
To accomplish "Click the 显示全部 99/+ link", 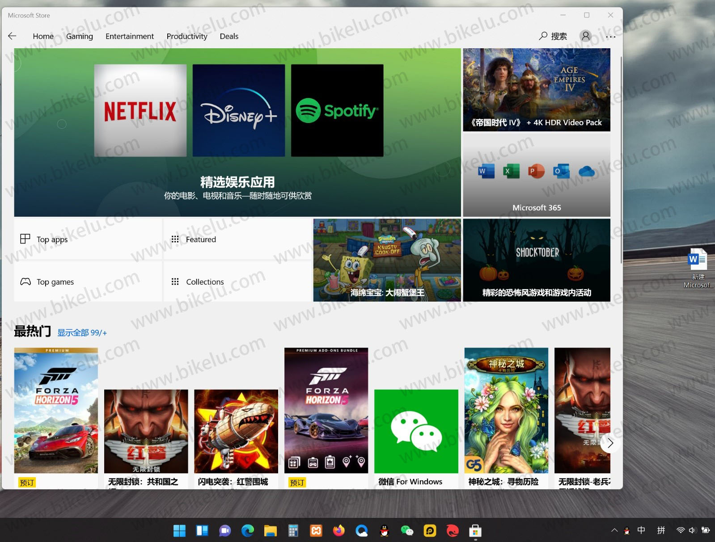I will [x=82, y=333].
